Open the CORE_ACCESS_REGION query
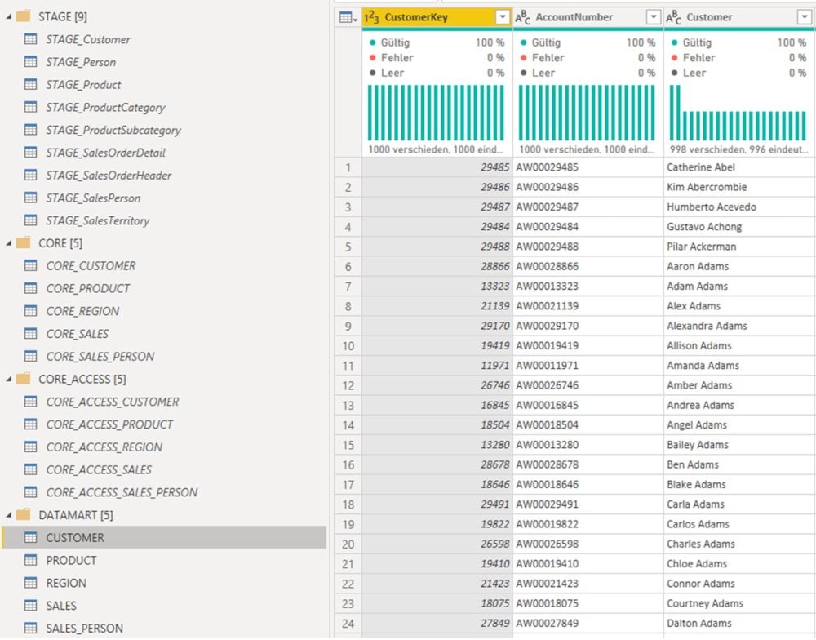 [x=104, y=447]
